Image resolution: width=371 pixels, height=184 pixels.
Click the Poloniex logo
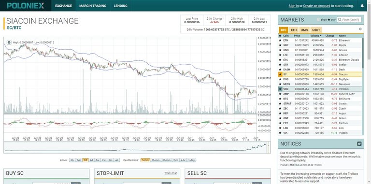(x=26, y=6)
